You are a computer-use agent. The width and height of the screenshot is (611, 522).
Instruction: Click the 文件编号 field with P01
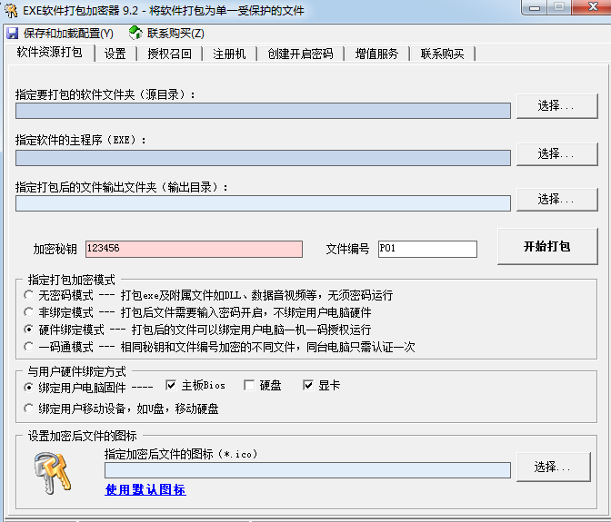pos(427,249)
